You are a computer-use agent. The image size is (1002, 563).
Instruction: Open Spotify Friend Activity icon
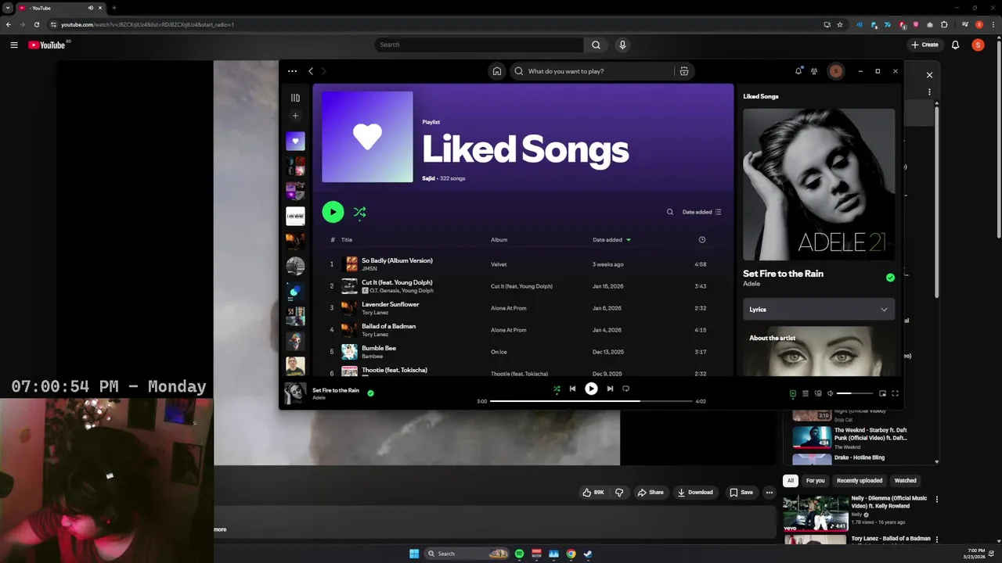[814, 71]
